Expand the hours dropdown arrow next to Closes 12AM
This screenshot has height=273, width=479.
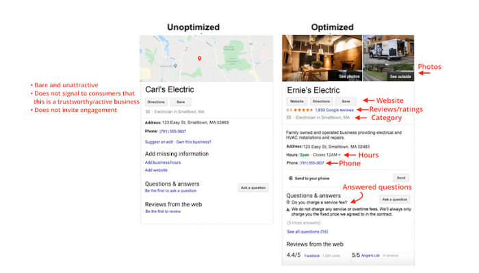(339, 155)
